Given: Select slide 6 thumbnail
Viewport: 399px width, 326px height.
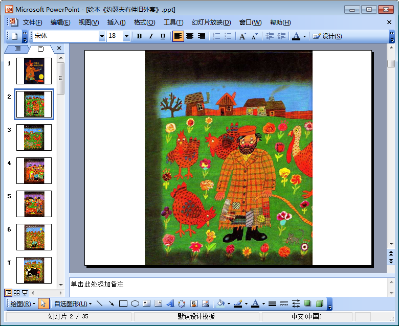Looking at the screenshot, I should (34, 237).
